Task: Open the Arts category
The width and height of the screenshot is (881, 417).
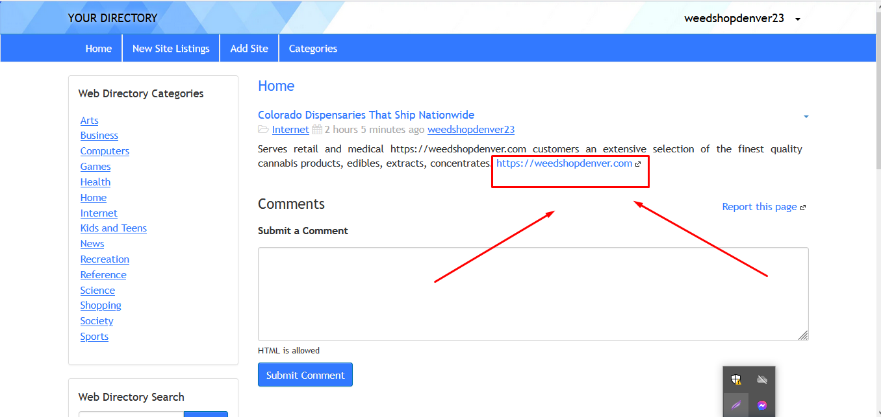Action: click(90, 121)
